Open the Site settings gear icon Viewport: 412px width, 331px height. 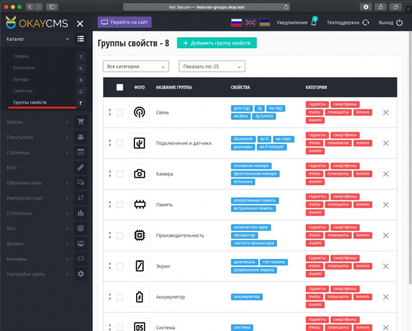tap(81, 274)
